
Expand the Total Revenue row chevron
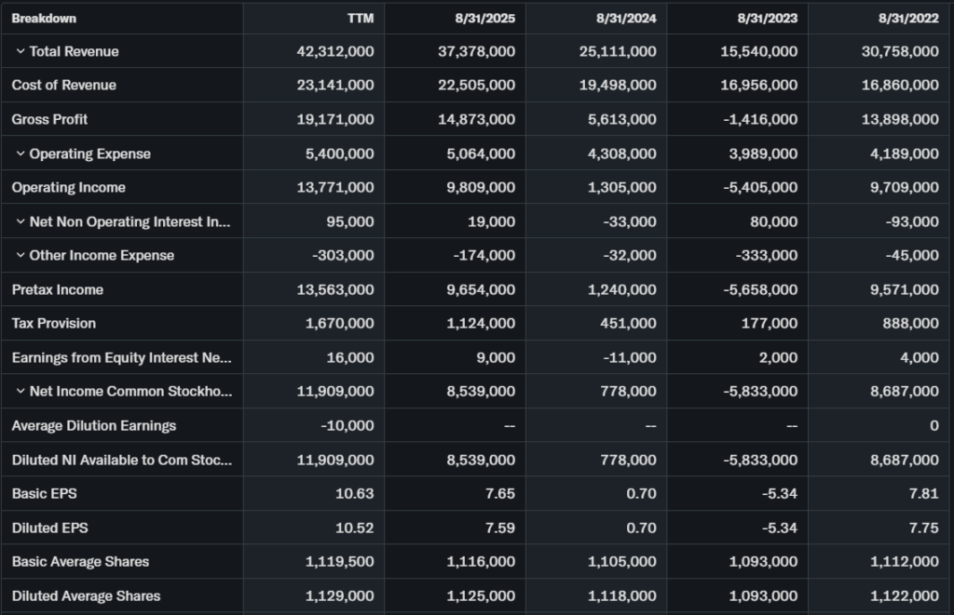(20, 51)
